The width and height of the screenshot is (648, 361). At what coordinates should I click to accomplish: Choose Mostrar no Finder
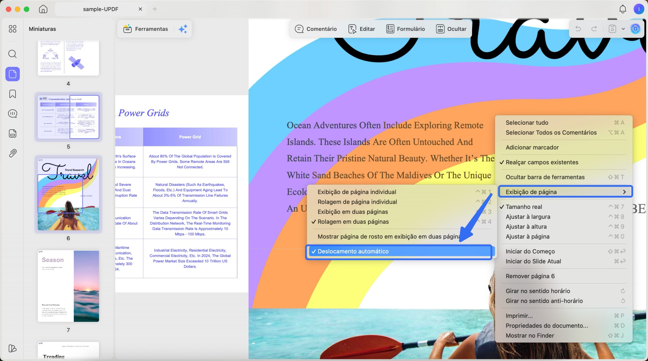pyautogui.click(x=564, y=335)
